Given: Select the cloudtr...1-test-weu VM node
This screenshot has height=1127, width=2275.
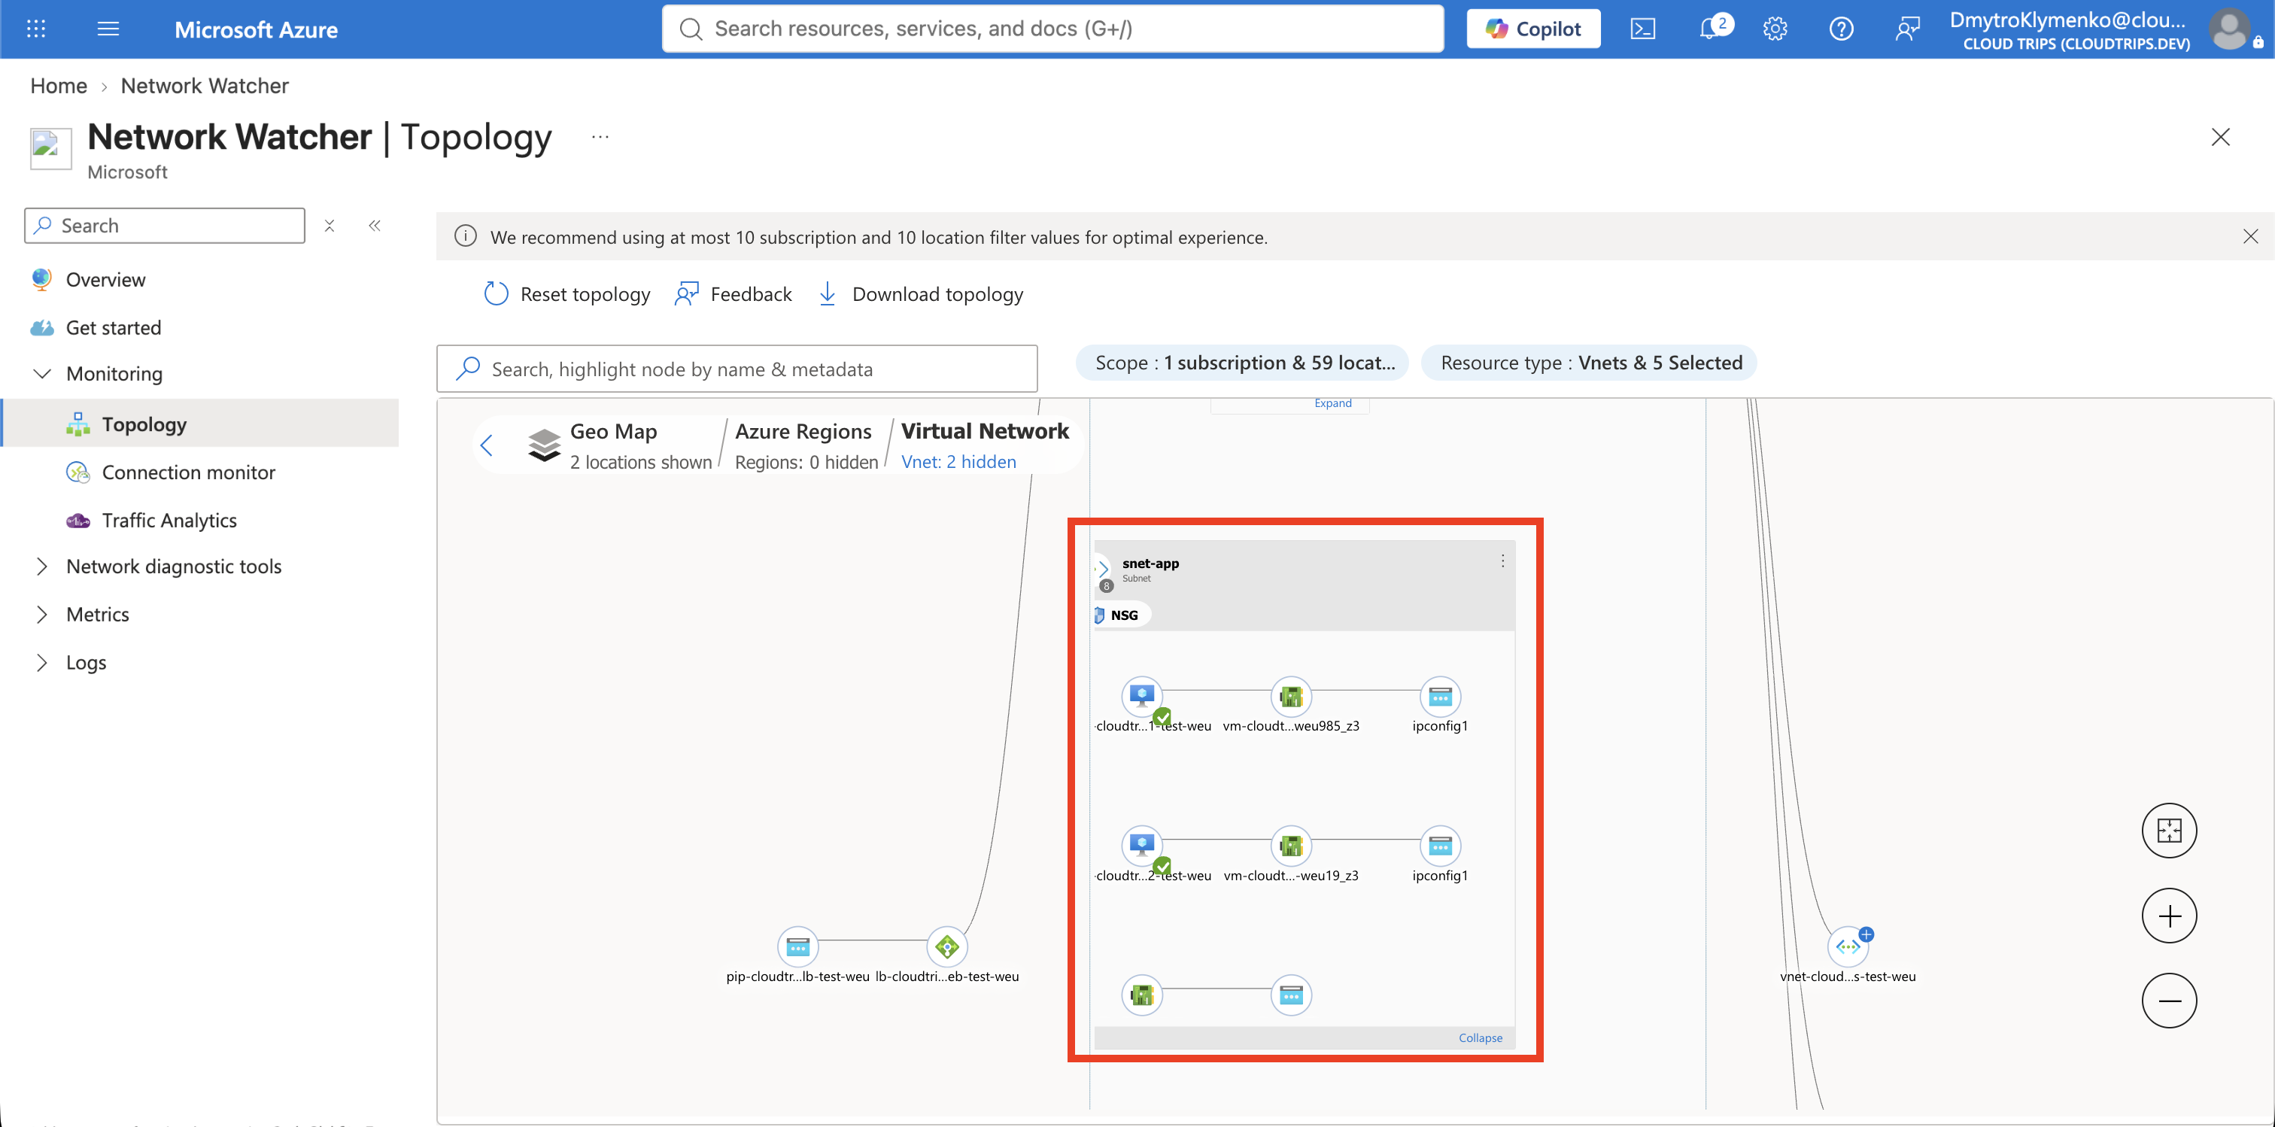Looking at the screenshot, I should click(x=1142, y=697).
